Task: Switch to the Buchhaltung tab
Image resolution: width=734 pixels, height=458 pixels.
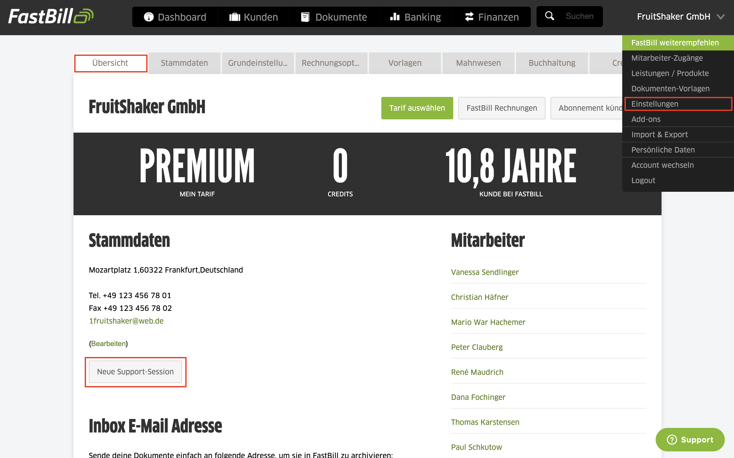Action: point(552,63)
